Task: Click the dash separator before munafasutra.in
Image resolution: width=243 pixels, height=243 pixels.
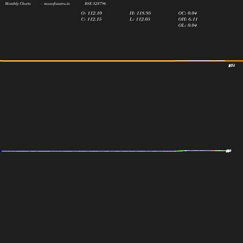Action: pos(41,4)
